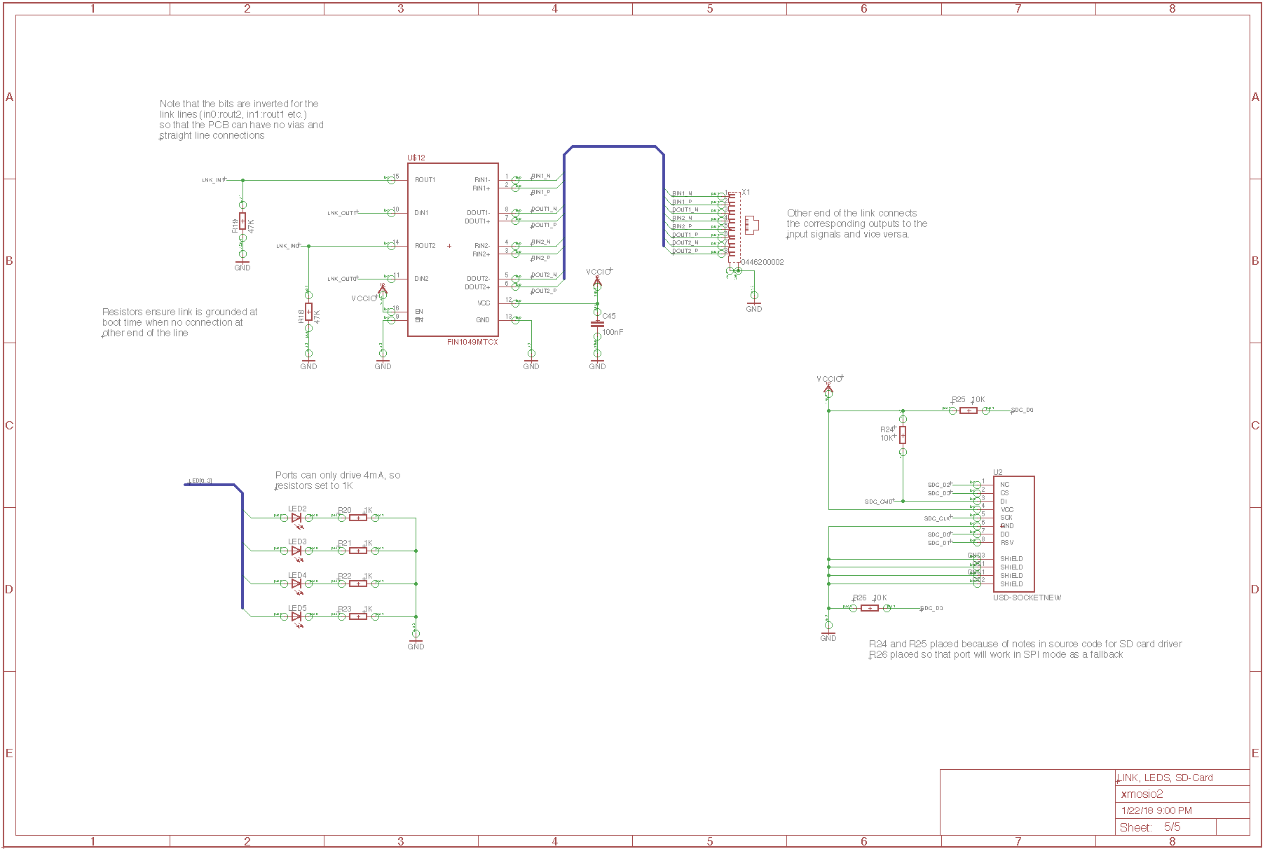Click the DIN2 pin name on U$12
1265x849 pixels.
[421, 279]
